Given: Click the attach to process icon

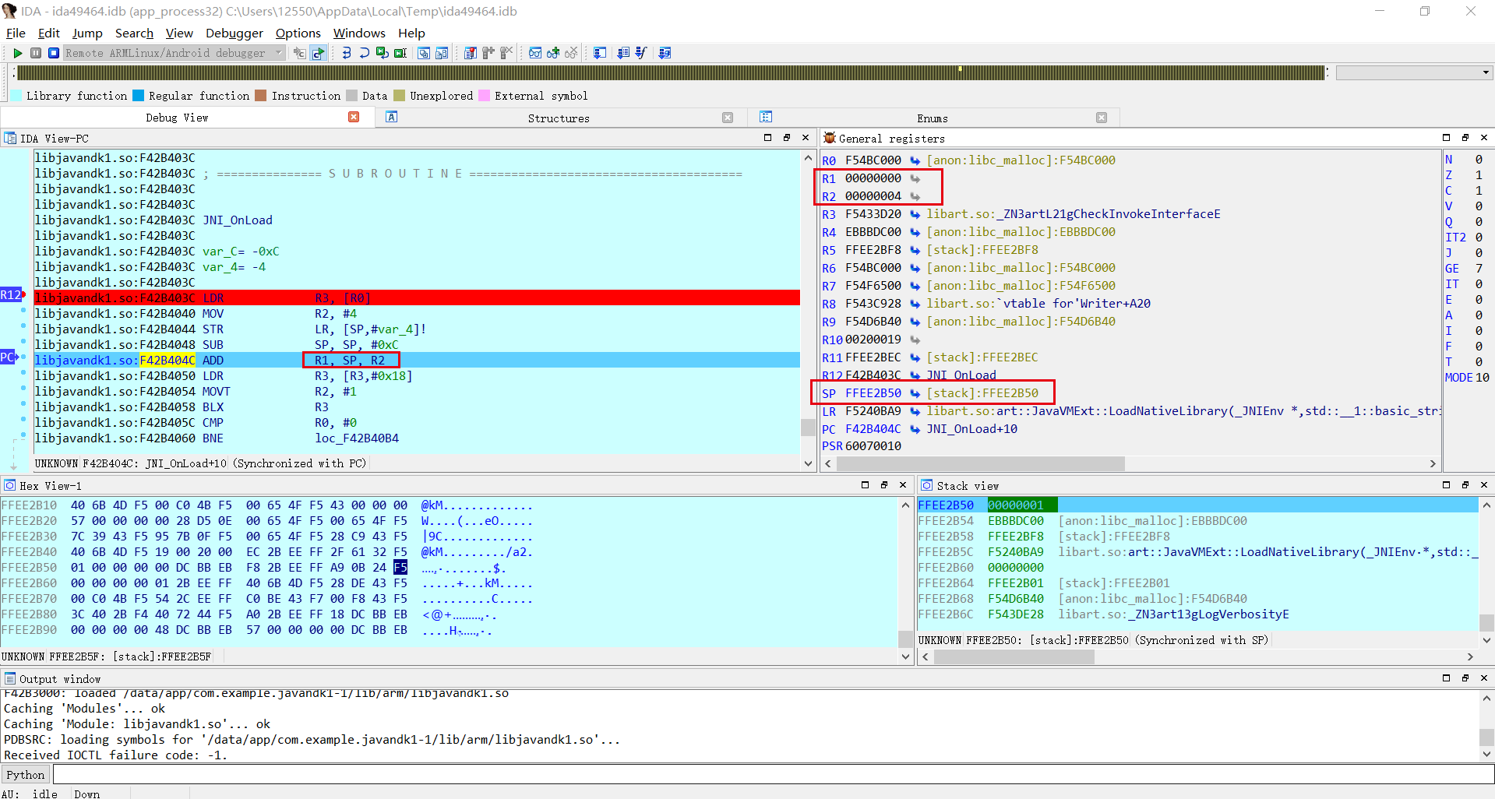Looking at the screenshot, I should [x=299, y=53].
